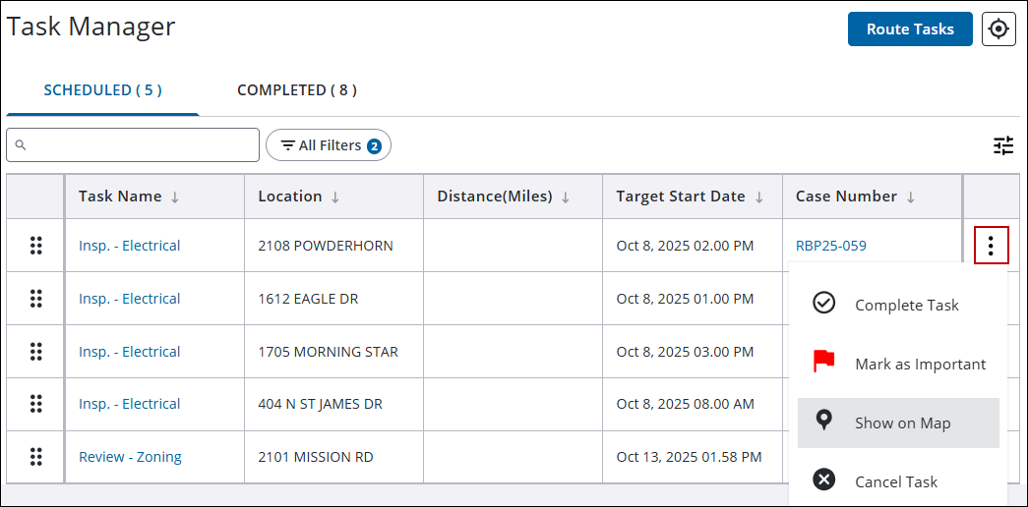Click drag handle for 1705 MORNING STAR row
This screenshot has width=1028, height=507.
(36, 352)
